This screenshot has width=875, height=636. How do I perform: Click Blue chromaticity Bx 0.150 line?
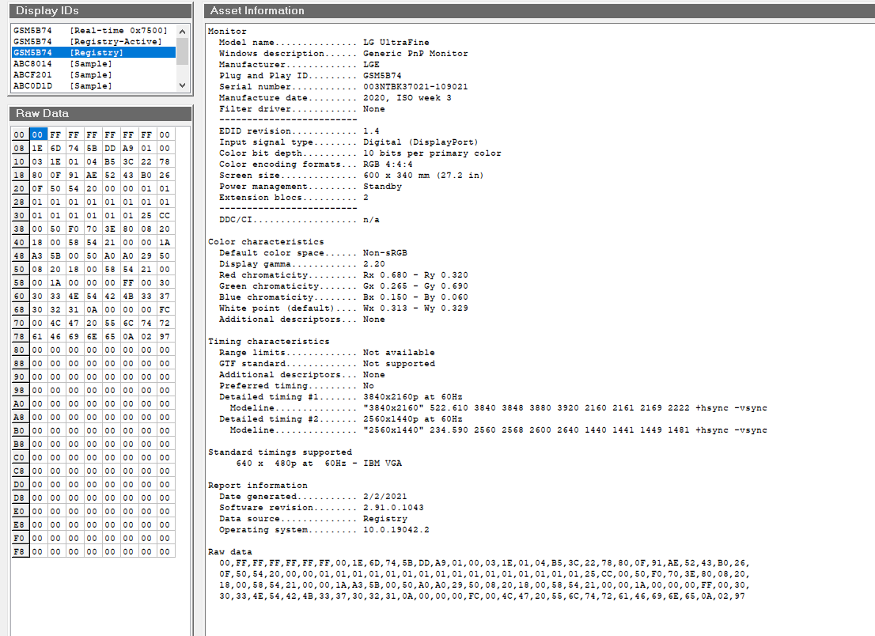(415, 297)
